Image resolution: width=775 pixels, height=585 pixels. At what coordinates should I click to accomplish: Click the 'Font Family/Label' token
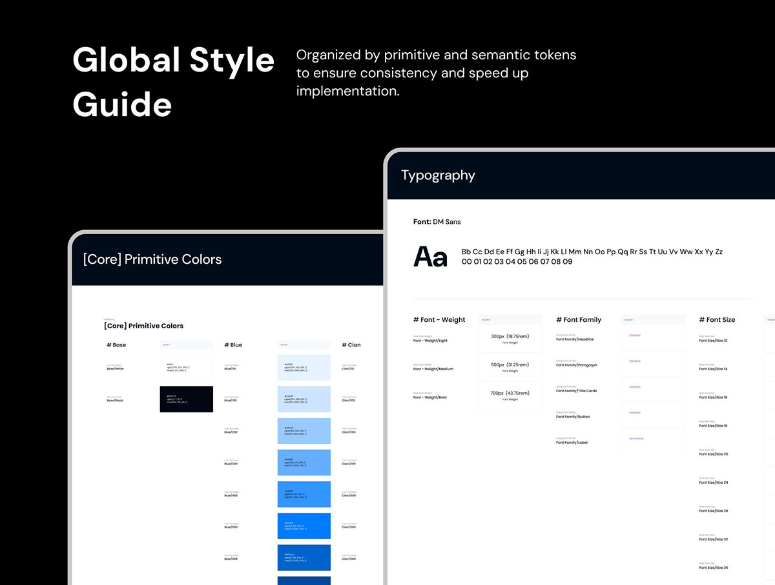[572, 442]
